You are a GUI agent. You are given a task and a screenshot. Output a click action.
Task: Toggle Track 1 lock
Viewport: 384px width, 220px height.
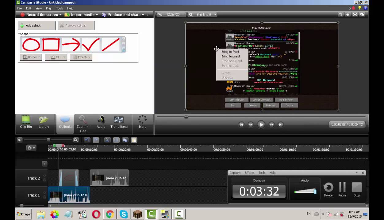44,197
